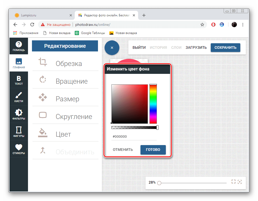This screenshot has width=258, height=201.
Task: Click the blue globe extension icon
Action: coord(222,25)
